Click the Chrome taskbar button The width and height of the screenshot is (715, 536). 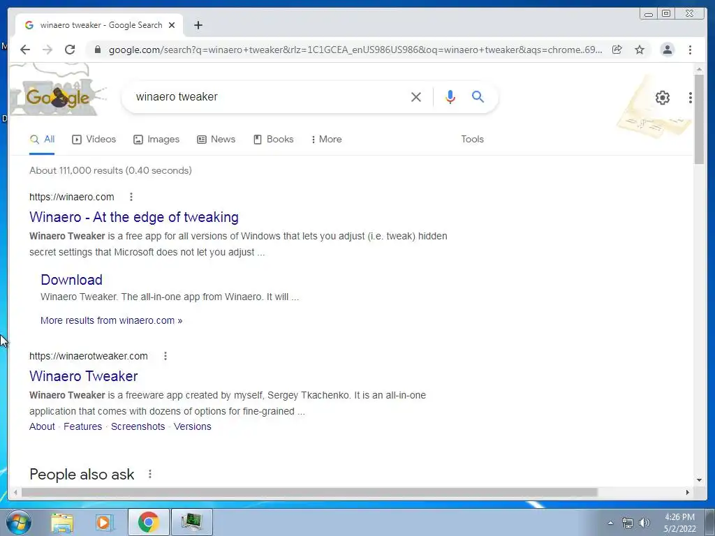coord(148,522)
